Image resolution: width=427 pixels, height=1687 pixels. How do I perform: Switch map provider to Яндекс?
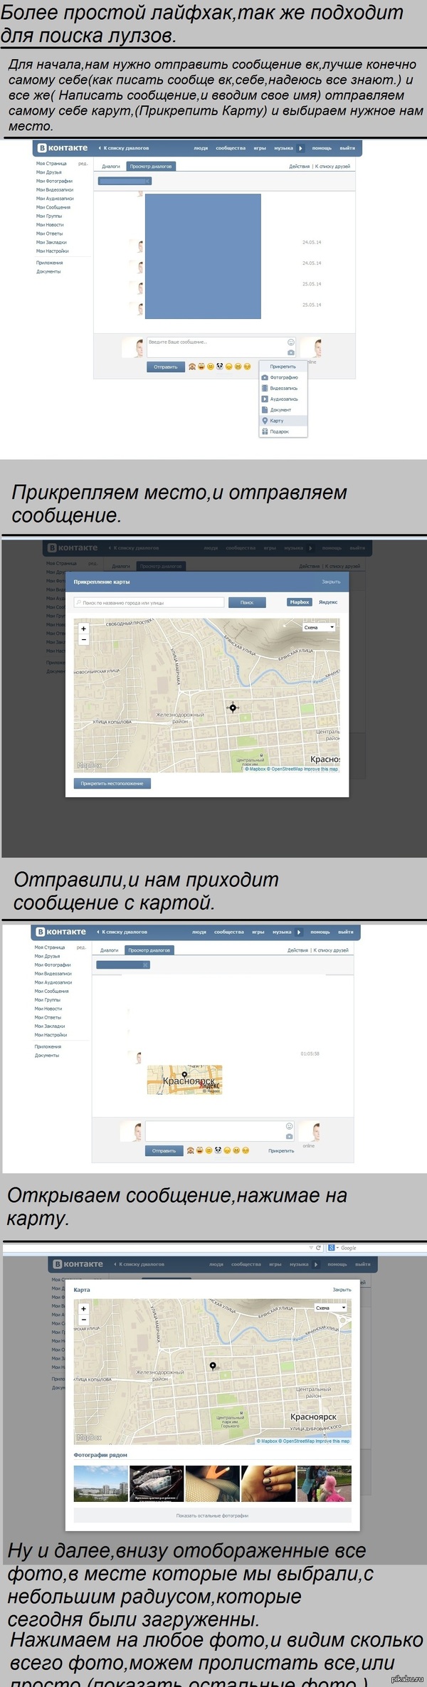(x=328, y=602)
